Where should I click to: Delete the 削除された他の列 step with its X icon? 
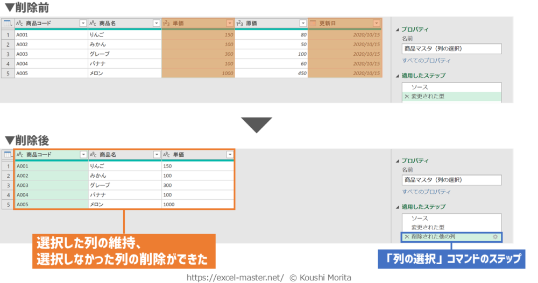pos(407,237)
